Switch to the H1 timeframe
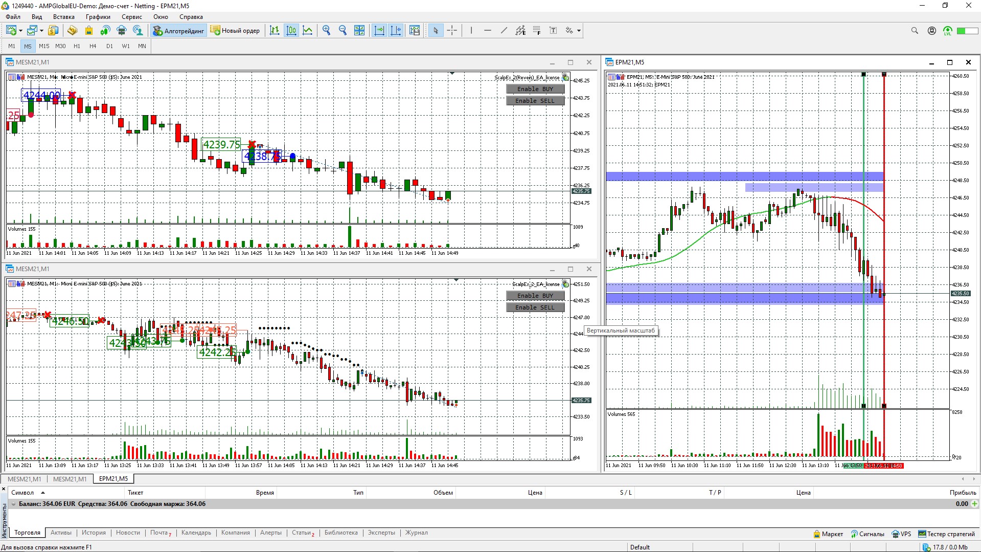 click(77, 46)
